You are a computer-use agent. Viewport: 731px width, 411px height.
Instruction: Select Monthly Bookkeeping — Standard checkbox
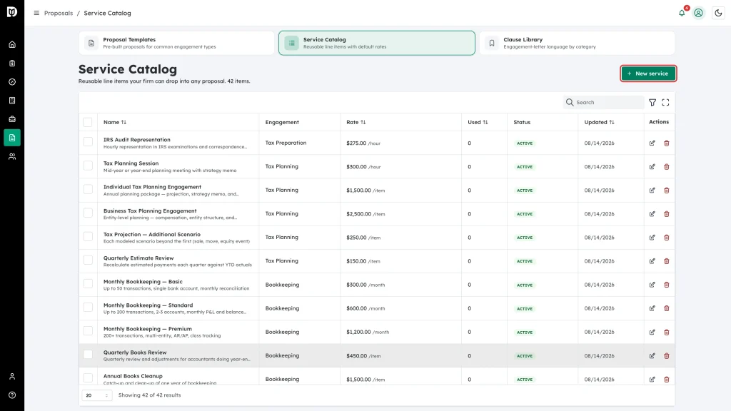(x=88, y=307)
